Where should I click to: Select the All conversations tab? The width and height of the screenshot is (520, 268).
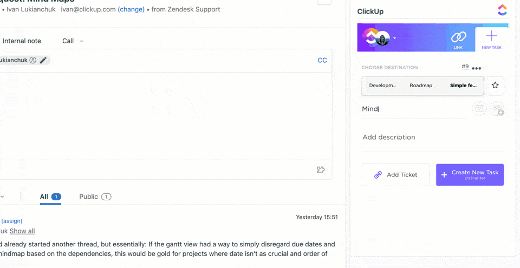pyautogui.click(x=50, y=197)
